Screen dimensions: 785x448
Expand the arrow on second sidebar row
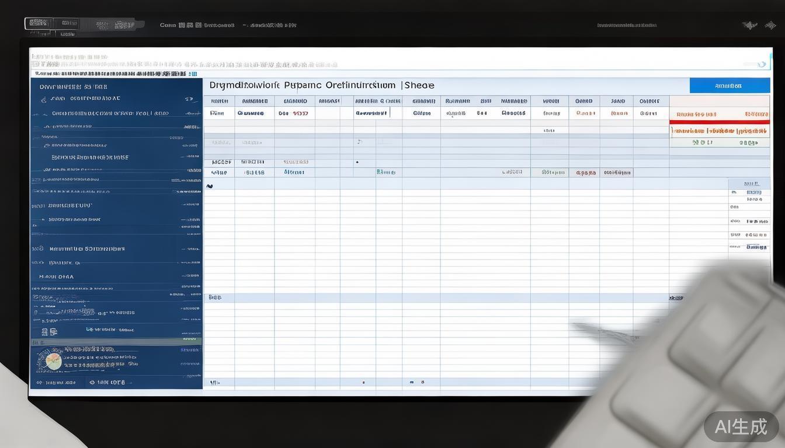pyautogui.click(x=191, y=99)
